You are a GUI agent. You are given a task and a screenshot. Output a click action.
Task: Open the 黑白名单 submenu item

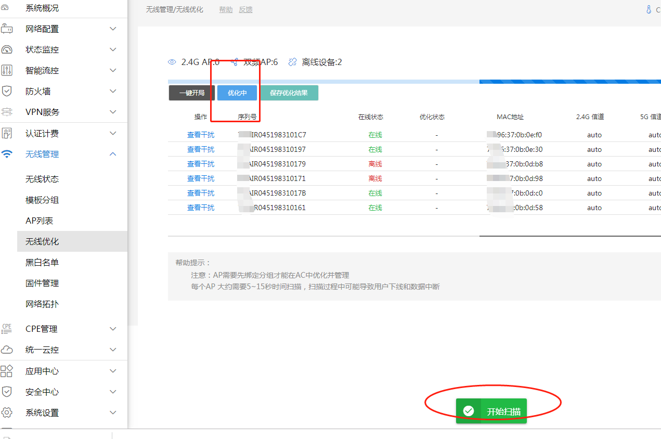(42, 262)
